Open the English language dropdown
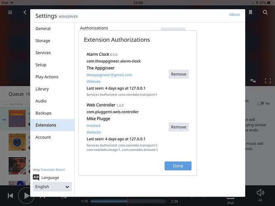275x206 pixels. point(52,187)
